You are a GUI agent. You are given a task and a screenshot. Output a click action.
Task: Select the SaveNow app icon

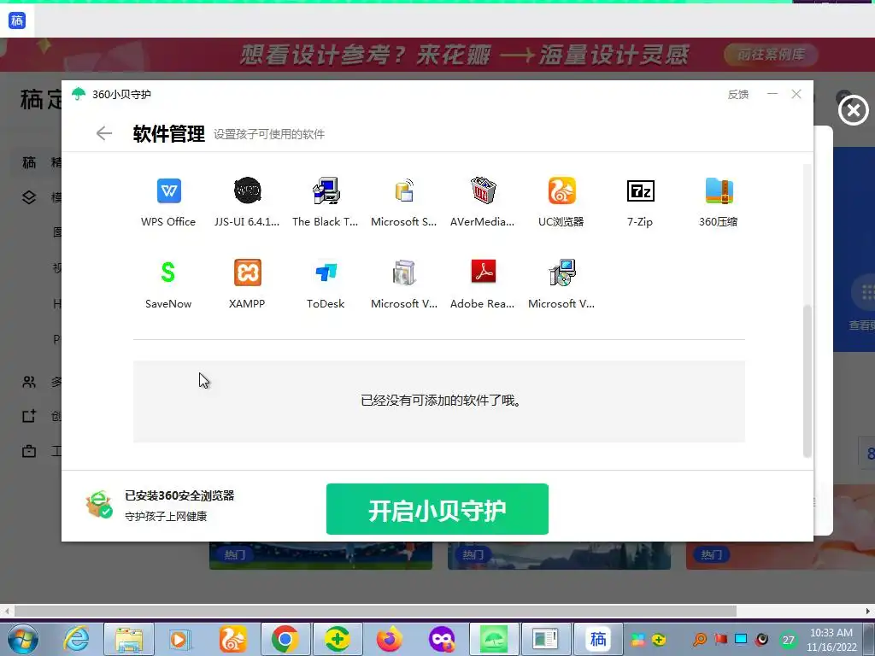point(168,272)
